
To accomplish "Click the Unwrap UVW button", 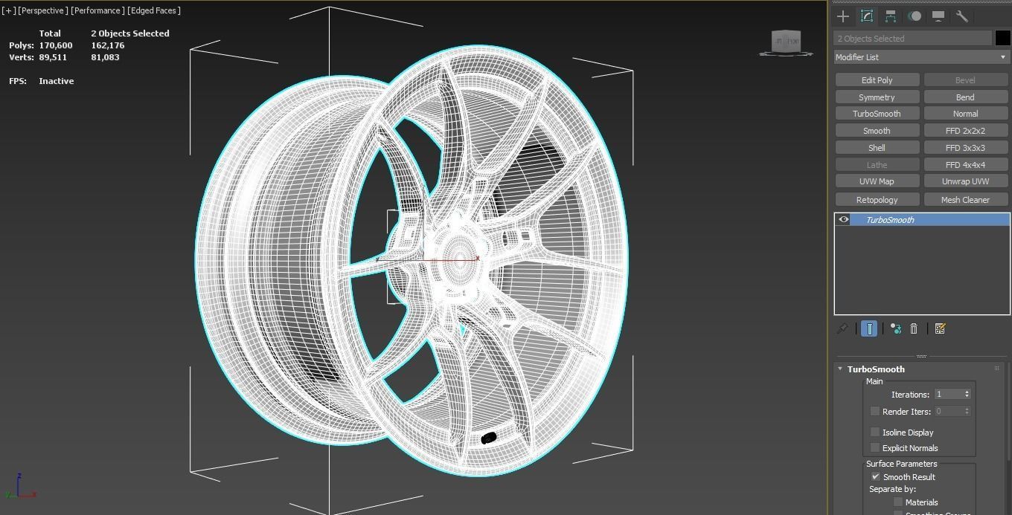I will pyautogui.click(x=966, y=181).
